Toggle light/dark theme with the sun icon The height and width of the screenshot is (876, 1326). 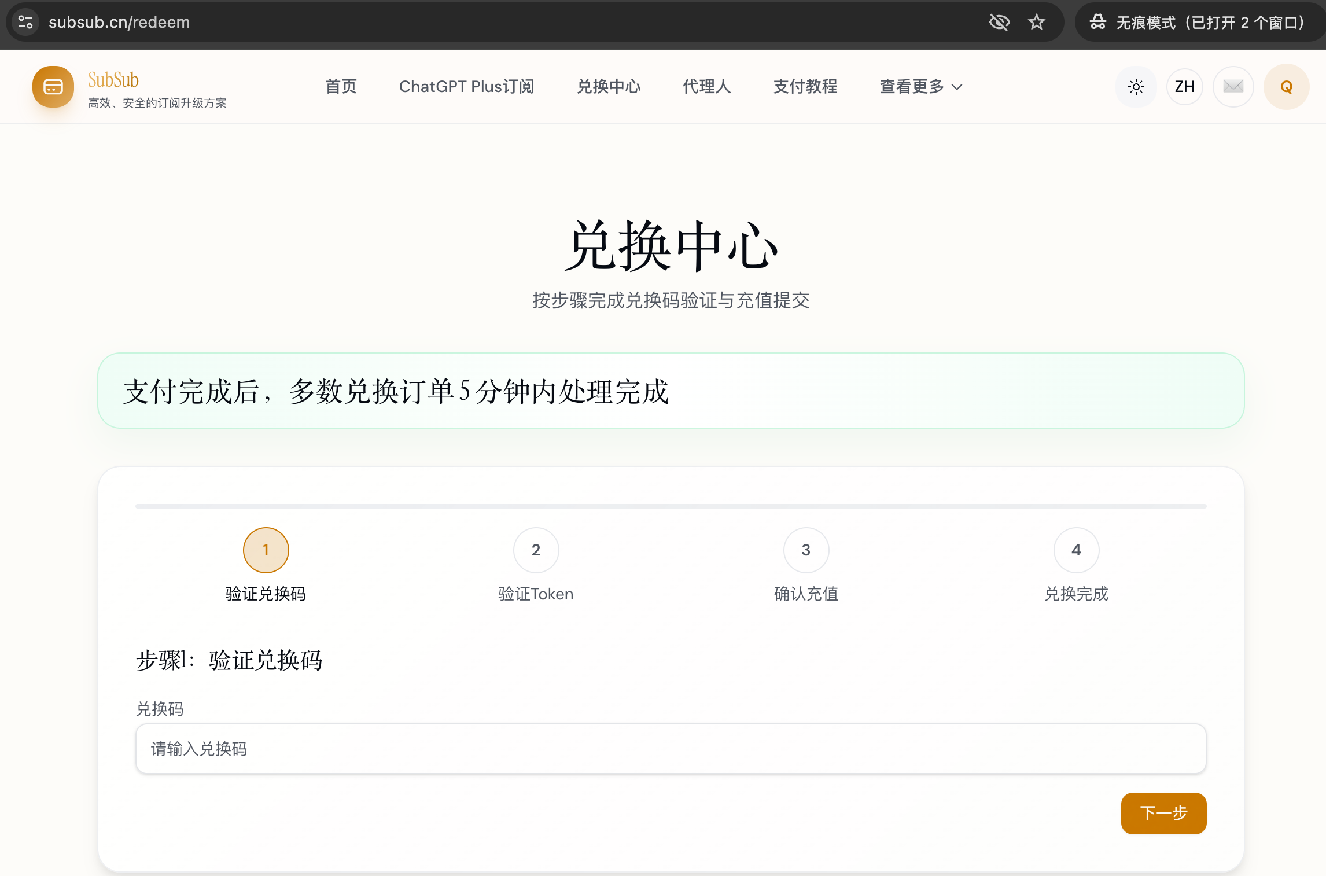(x=1136, y=87)
